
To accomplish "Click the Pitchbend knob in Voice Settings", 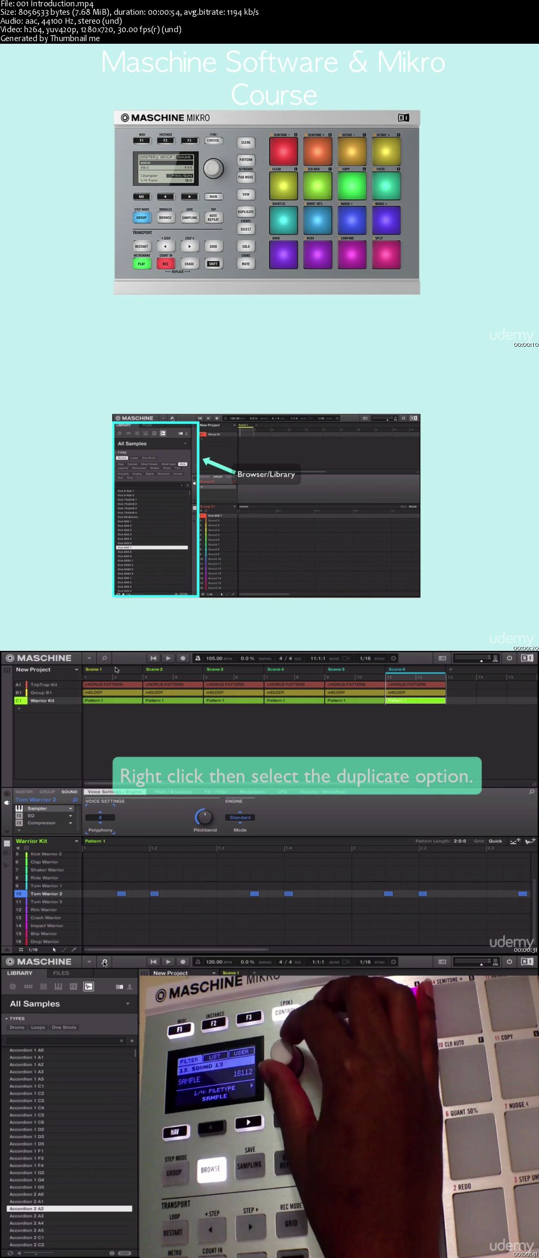I will coord(204,817).
